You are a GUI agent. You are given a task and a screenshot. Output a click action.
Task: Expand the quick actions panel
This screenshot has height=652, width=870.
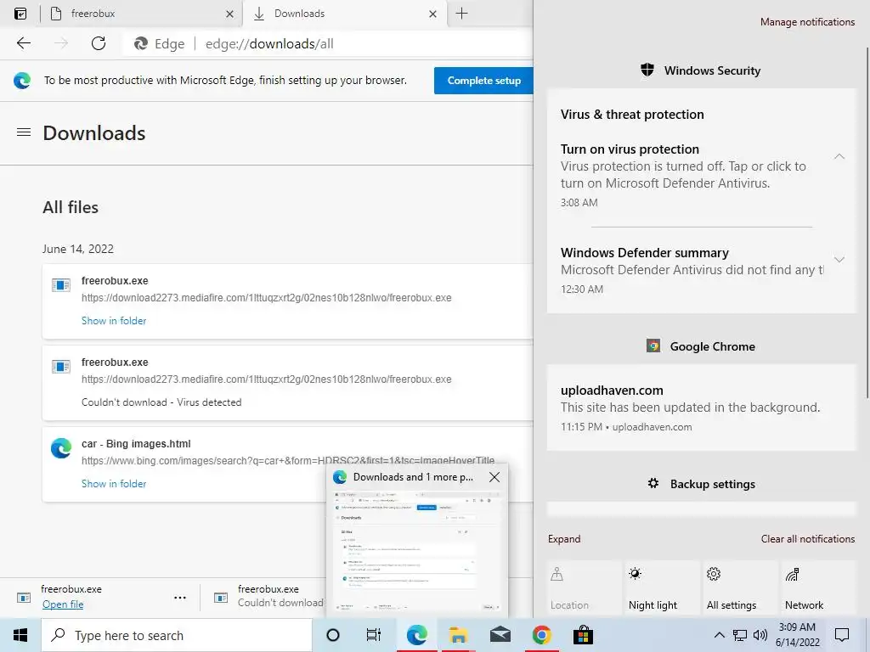pyautogui.click(x=564, y=539)
